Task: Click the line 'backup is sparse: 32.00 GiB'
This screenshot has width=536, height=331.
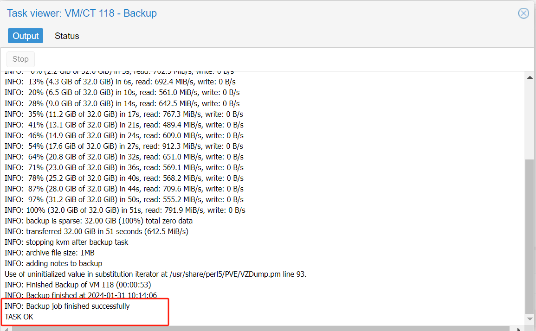Action: tap(98, 221)
